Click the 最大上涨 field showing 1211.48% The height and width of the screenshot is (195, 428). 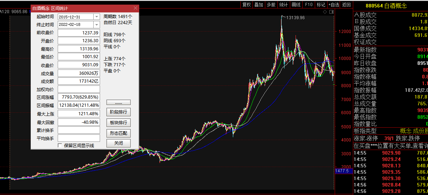(79, 113)
